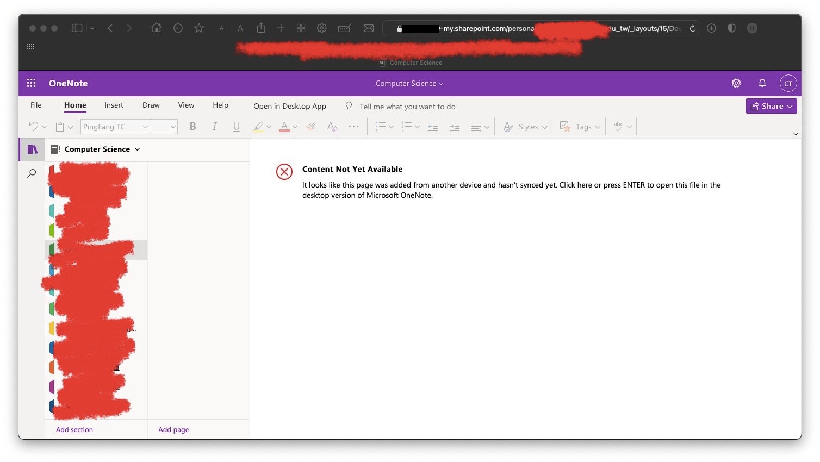Insert a numbered list
The image size is (820, 462).
pyautogui.click(x=406, y=127)
